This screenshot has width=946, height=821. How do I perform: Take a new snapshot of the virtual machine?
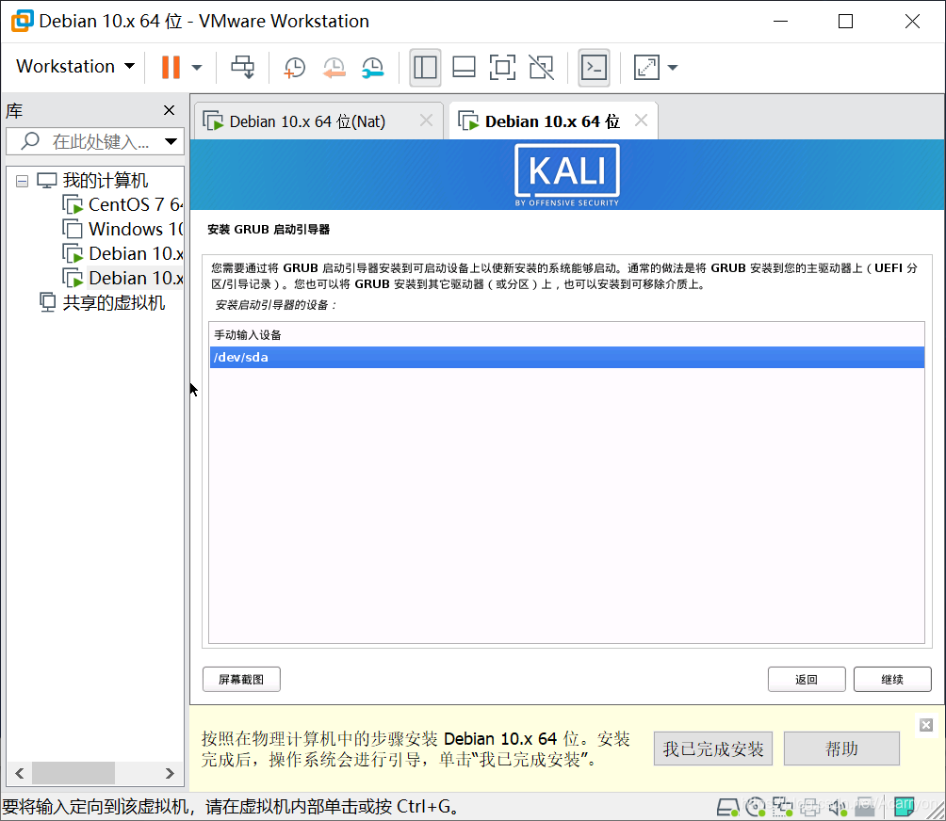(x=294, y=67)
